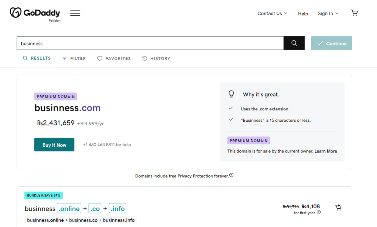Viewport: 377px width, 227px height.
Task: Click the struck-through Rs31,716 price
Action: 291,206
